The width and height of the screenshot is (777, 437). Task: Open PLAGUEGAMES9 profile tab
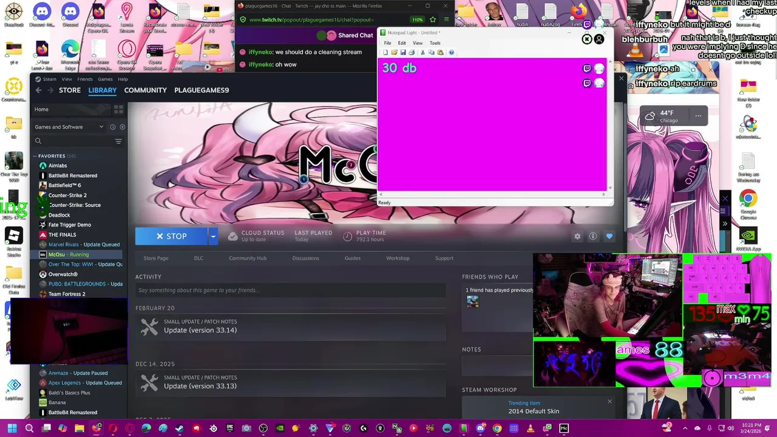202,90
